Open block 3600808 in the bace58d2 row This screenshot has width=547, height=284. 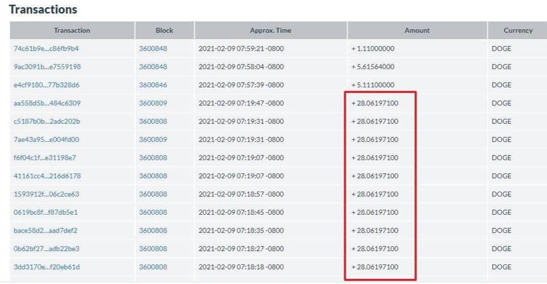tap(153, 230)
